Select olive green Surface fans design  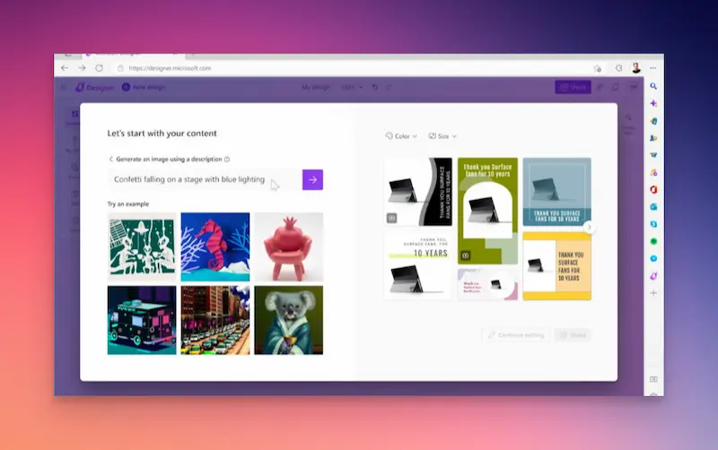(487, 211)
